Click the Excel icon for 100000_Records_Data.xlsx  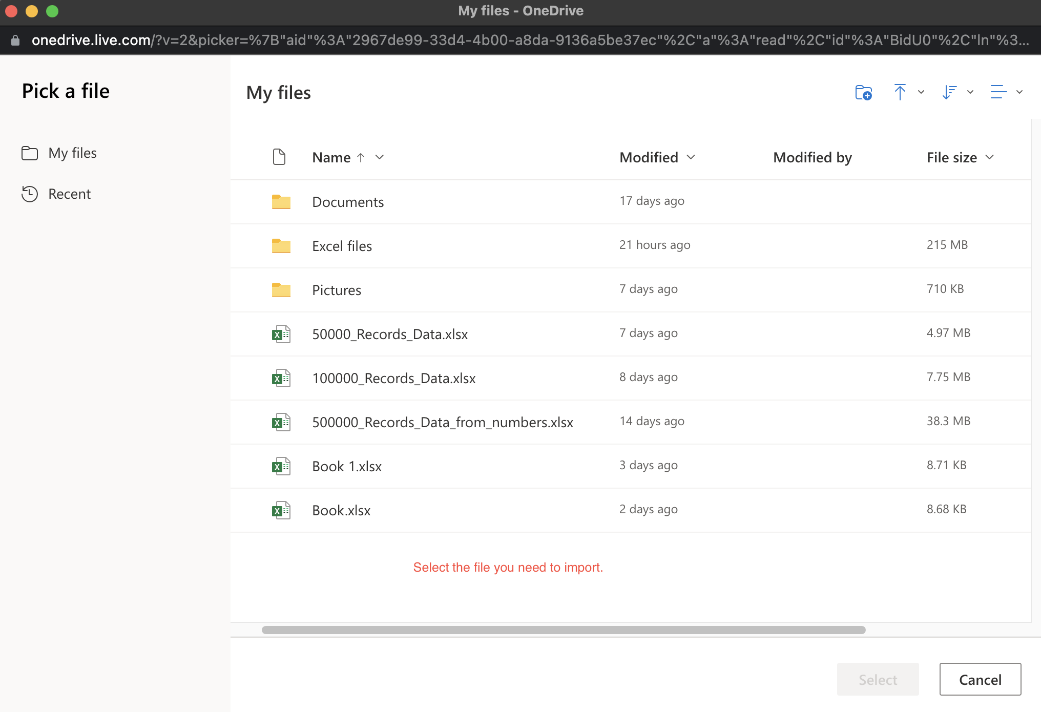click(x=281, y=378)
